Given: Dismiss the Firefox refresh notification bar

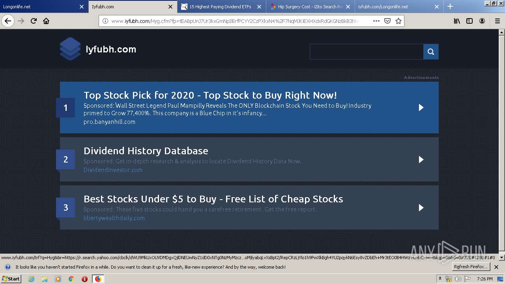Looking at the screenshot, I should [496, 267].
